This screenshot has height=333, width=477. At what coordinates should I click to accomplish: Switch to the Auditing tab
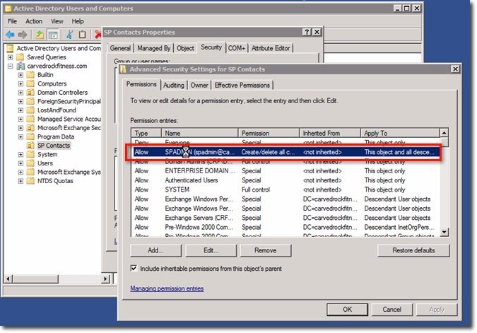coord(174,86)
